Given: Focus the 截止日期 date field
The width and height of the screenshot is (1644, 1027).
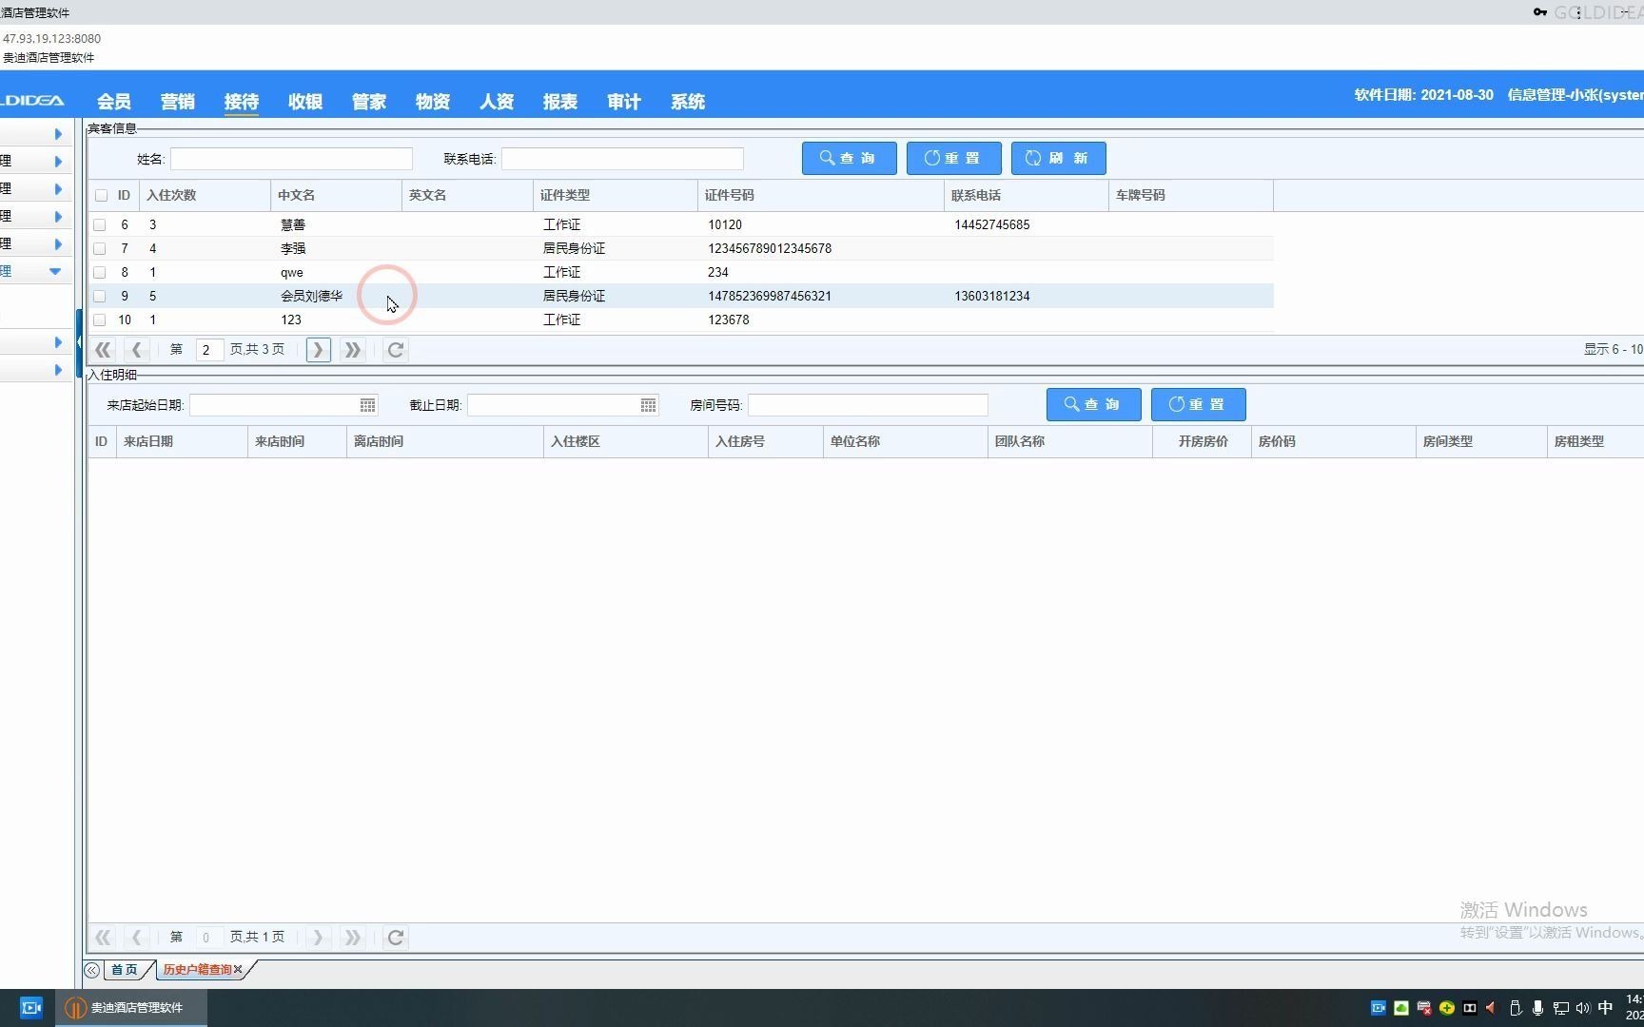Looking at the screenshot, I should (x=553, y=405).
